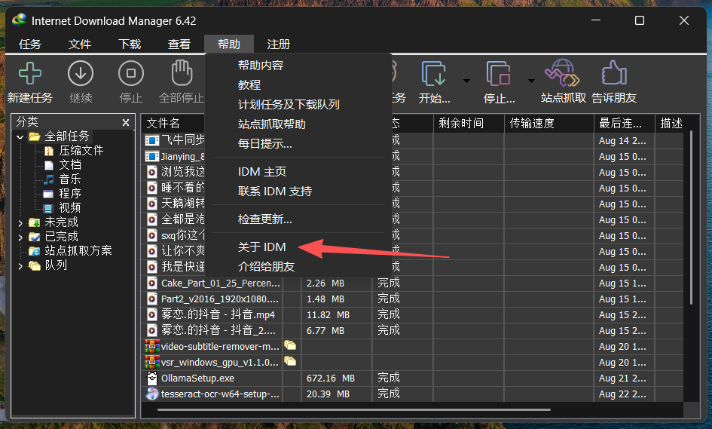Collapse the 全部任务 tree node

click(20, 136)
